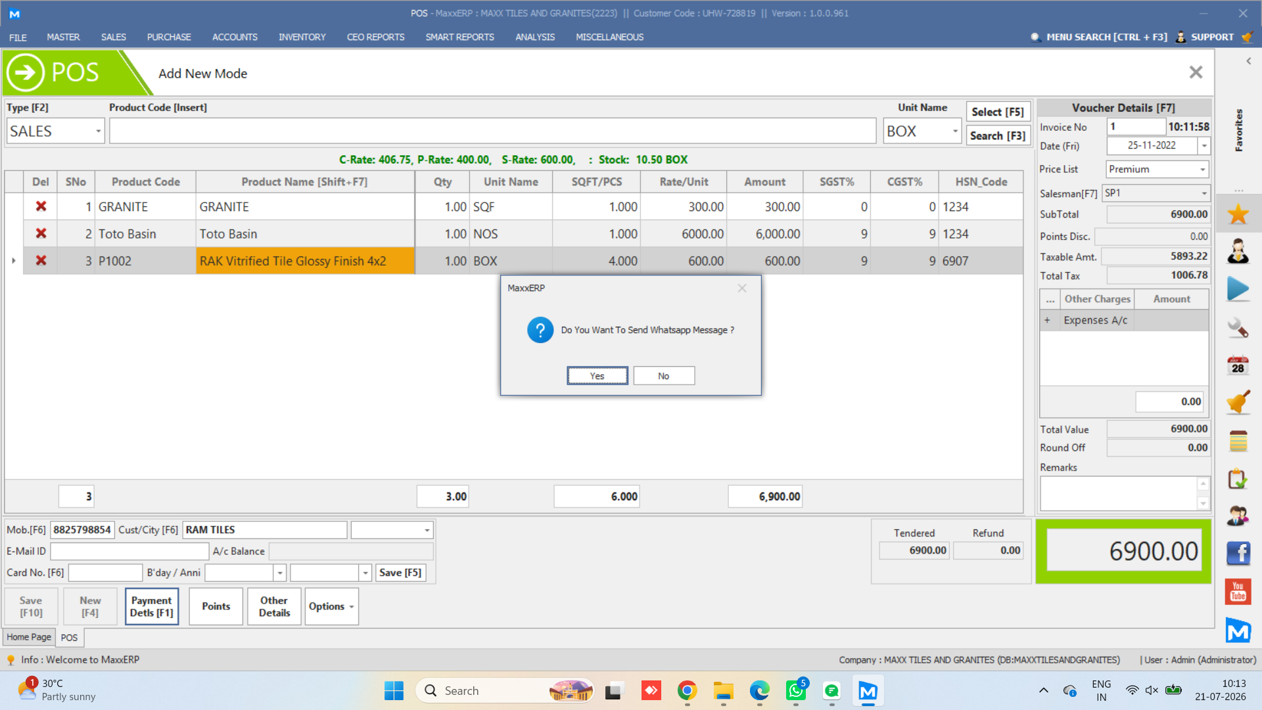Open MENU SEARCH [CTRL + F3]
The image size is (1262, 710).
click(x=1099, y=37)
